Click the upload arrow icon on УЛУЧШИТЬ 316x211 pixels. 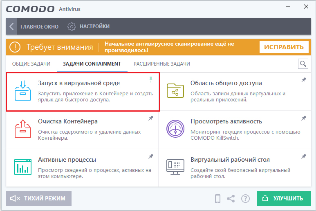pyautogui.click(x=265, y=198)
